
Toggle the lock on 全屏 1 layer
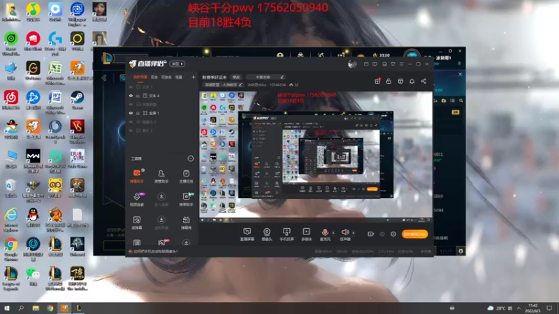coord(138,113)
